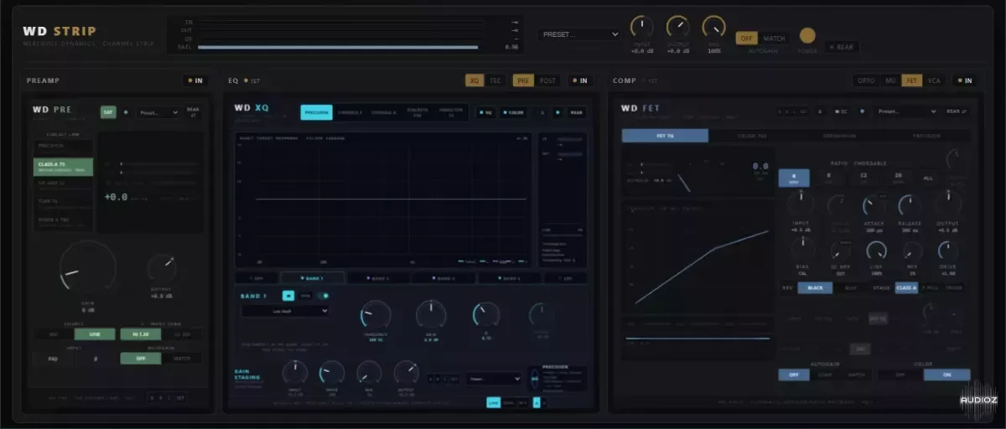The width and height of the screenshot is (1006, 429).
Task: Click the REAR button in WD PRE
Action: coord(193,111)
